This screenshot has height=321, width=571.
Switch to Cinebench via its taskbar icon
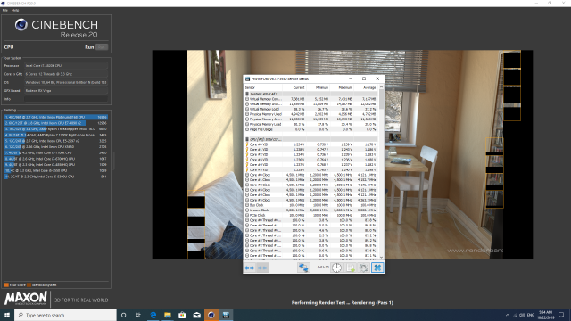[x=211, y=315]
